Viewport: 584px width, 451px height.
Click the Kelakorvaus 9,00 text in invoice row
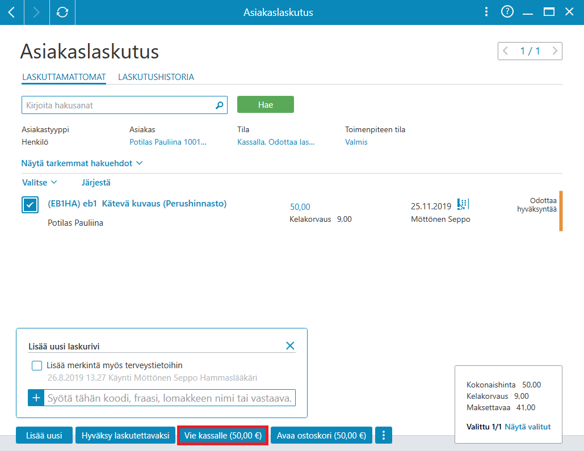(321, 220)
